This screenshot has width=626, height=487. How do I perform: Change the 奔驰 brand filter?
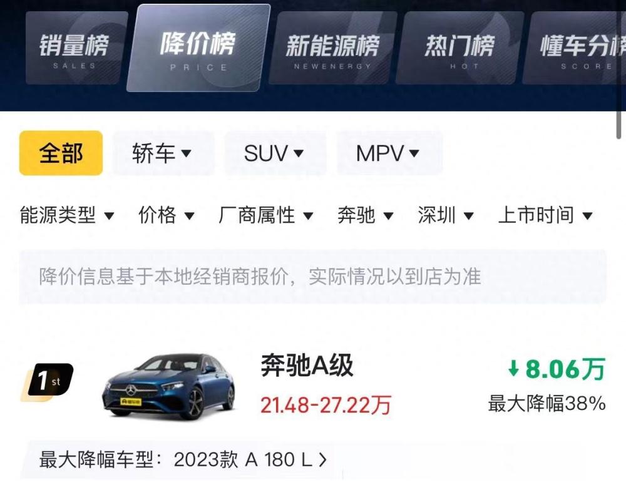pyautogui.click(x=366, y=215)
